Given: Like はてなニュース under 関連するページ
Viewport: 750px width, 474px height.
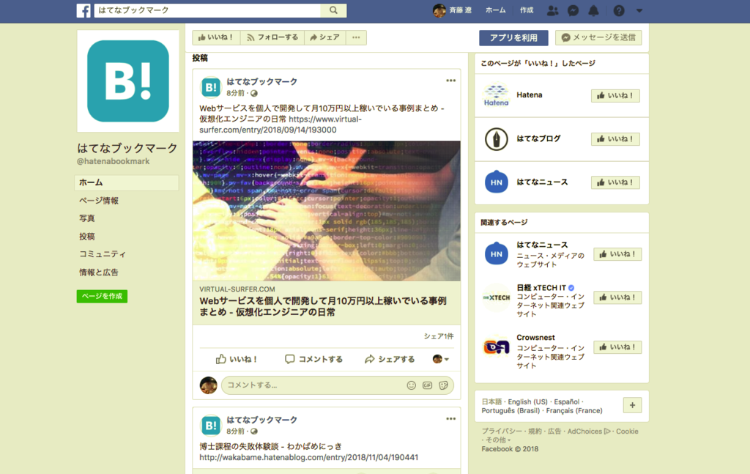Looking at the screenshot, I should (617, 254).
